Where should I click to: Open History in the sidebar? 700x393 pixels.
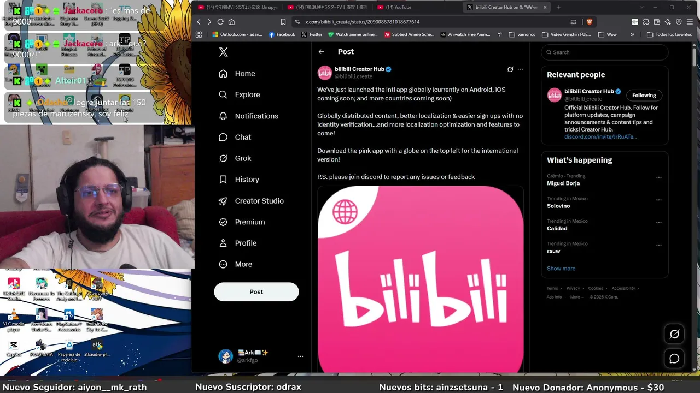pyautogui.click(x=239, y=180)
